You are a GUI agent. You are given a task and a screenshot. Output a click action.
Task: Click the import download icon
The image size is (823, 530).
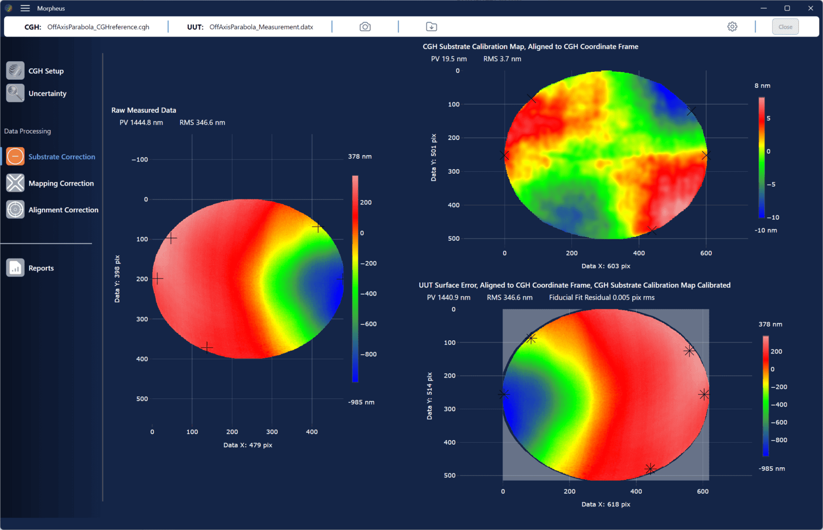click(x=432, y=27)
